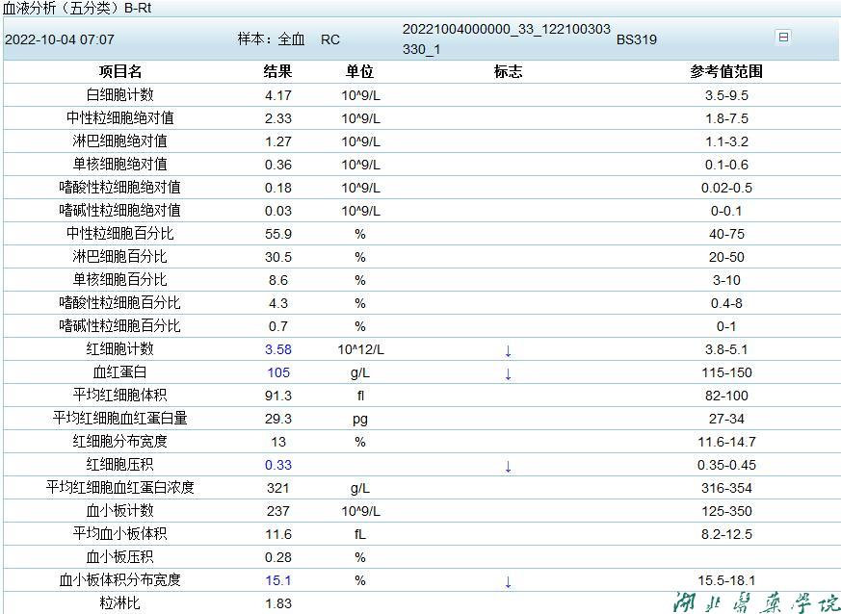841x614 pixels.
Task: Open the blue hemoglobin value 105
Action: [x=277, y=372]
